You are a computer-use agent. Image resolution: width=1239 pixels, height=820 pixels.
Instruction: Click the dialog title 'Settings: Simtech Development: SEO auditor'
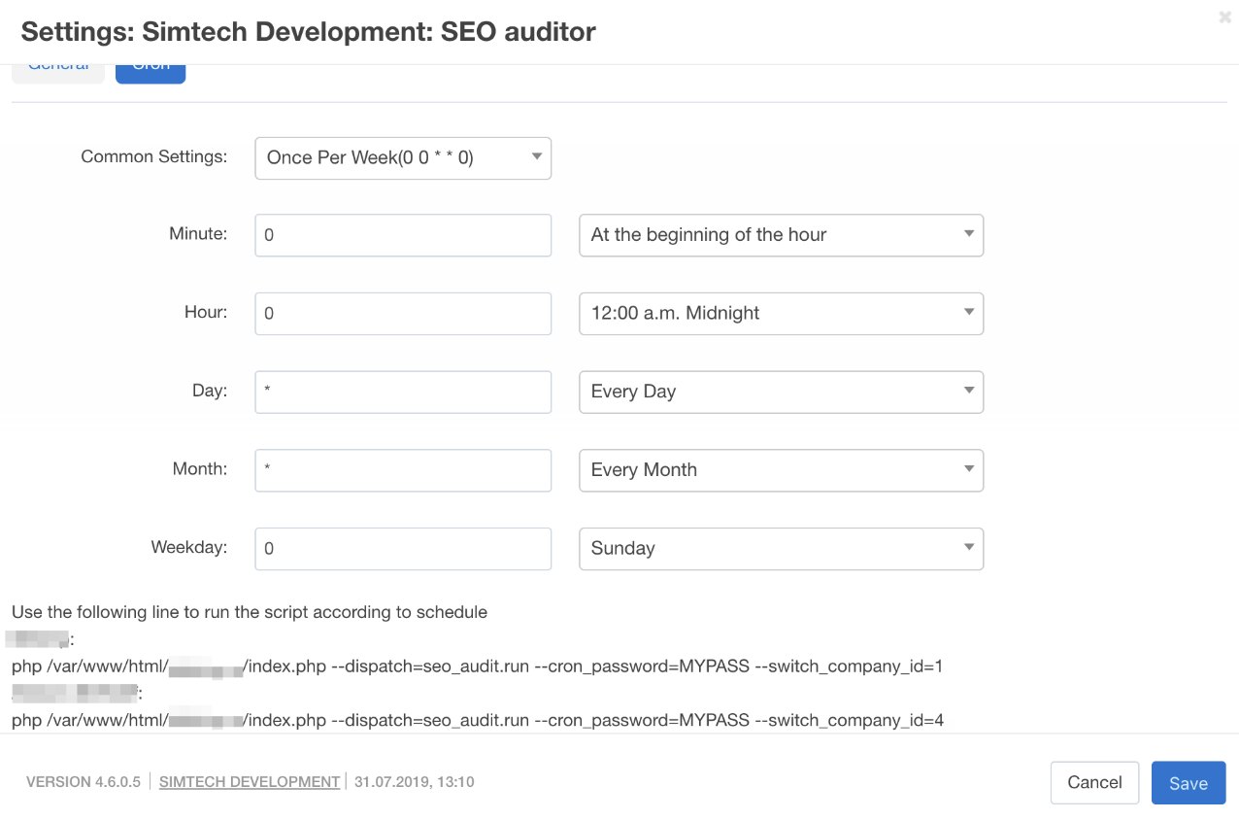[x=309, y=32]
